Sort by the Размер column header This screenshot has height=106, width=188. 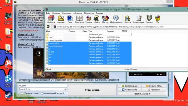click(72, 31)
